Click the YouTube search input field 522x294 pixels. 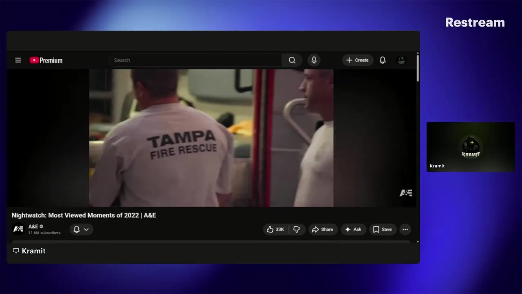[195, 60]
